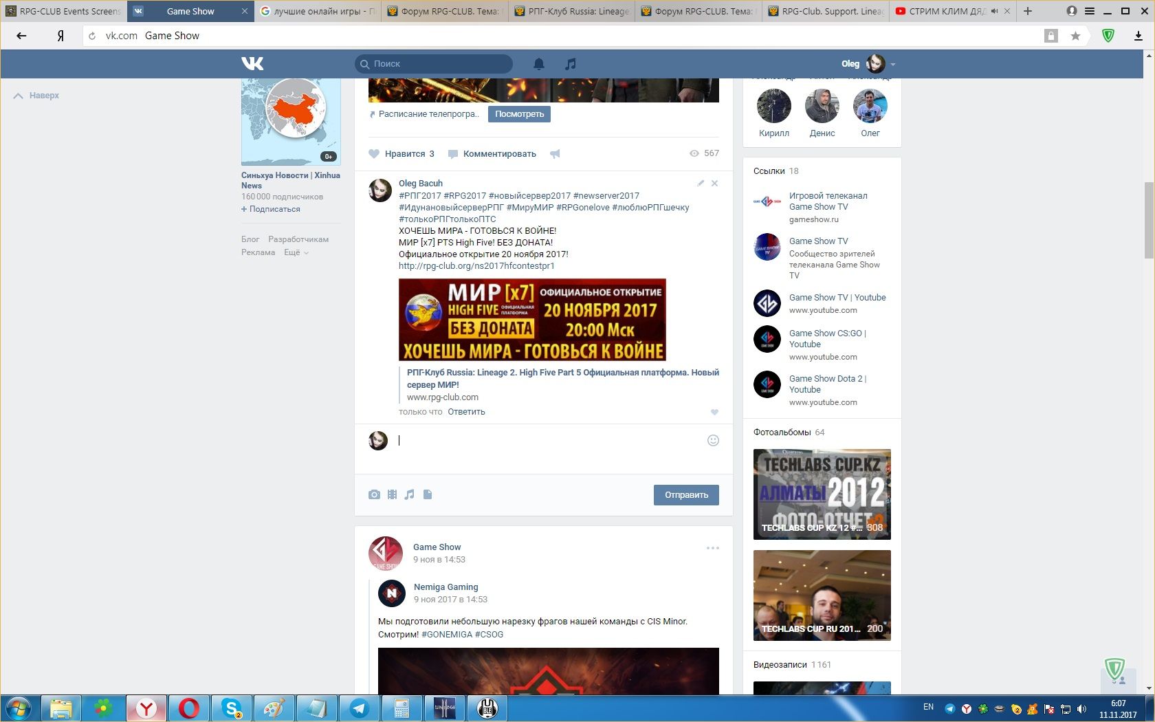Open the 'Игровой телеканал Game Show TV' link
This screenshot has height=722, width=1155.
(828, 201)
